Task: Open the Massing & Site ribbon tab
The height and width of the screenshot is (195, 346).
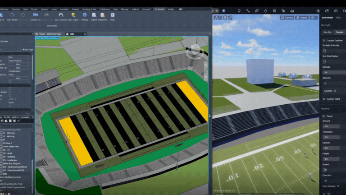Action: tap(89, 9)
